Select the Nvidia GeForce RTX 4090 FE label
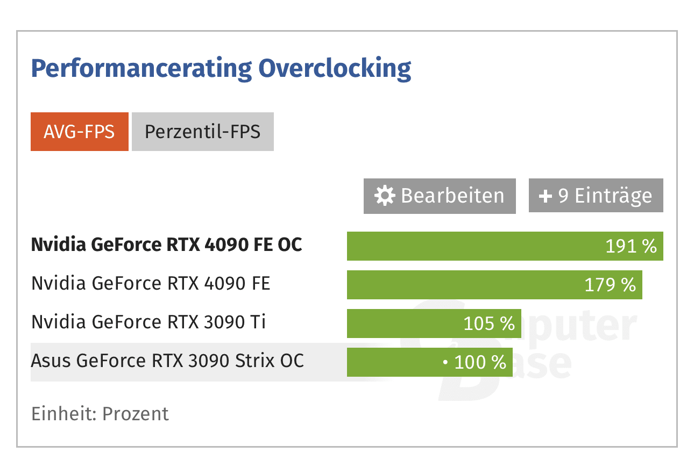Screen dimensions: 694x467 (151, 283)
